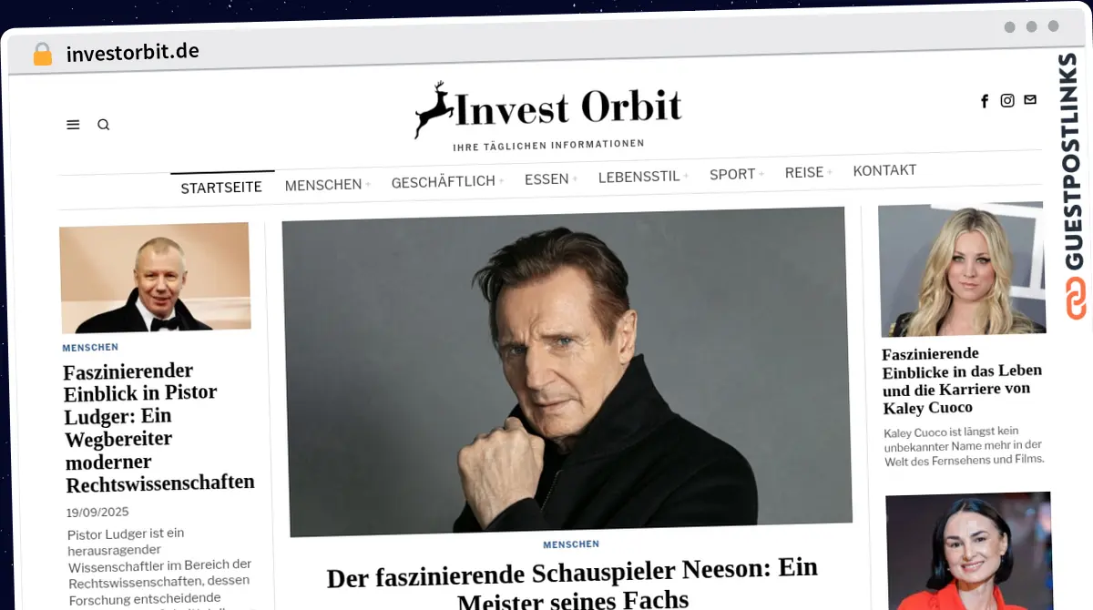Click the email envelope icon

1030,100
